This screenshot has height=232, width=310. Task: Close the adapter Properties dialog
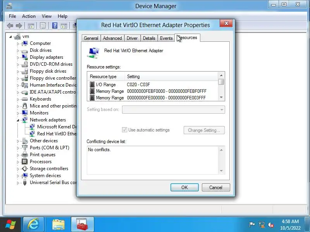[226, 23]
